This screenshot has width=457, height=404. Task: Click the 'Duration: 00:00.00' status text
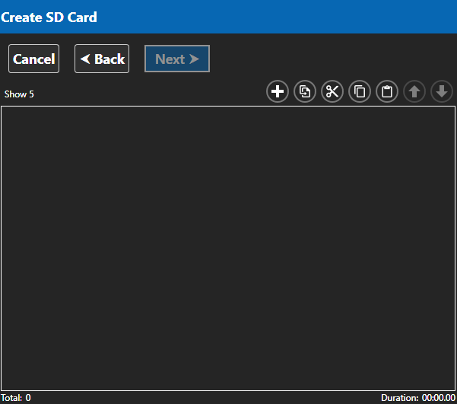(x=418, y=398)
